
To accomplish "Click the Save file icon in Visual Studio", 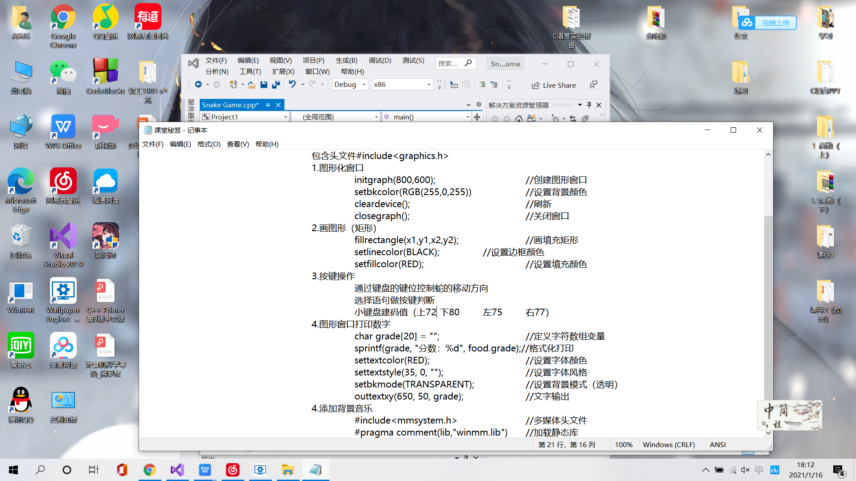I will point(264,85).
